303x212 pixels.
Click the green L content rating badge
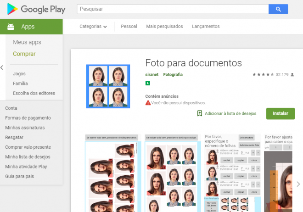148,83
